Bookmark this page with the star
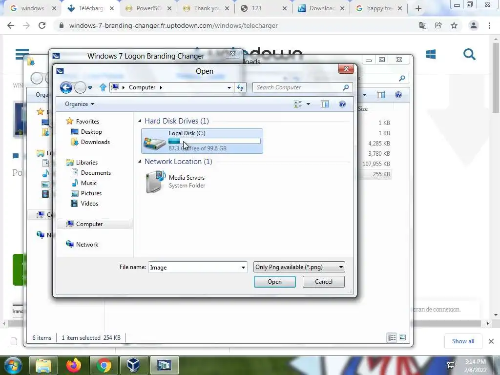Image resolution: width=500 pixels, height=375 pixels. (454, 25)
